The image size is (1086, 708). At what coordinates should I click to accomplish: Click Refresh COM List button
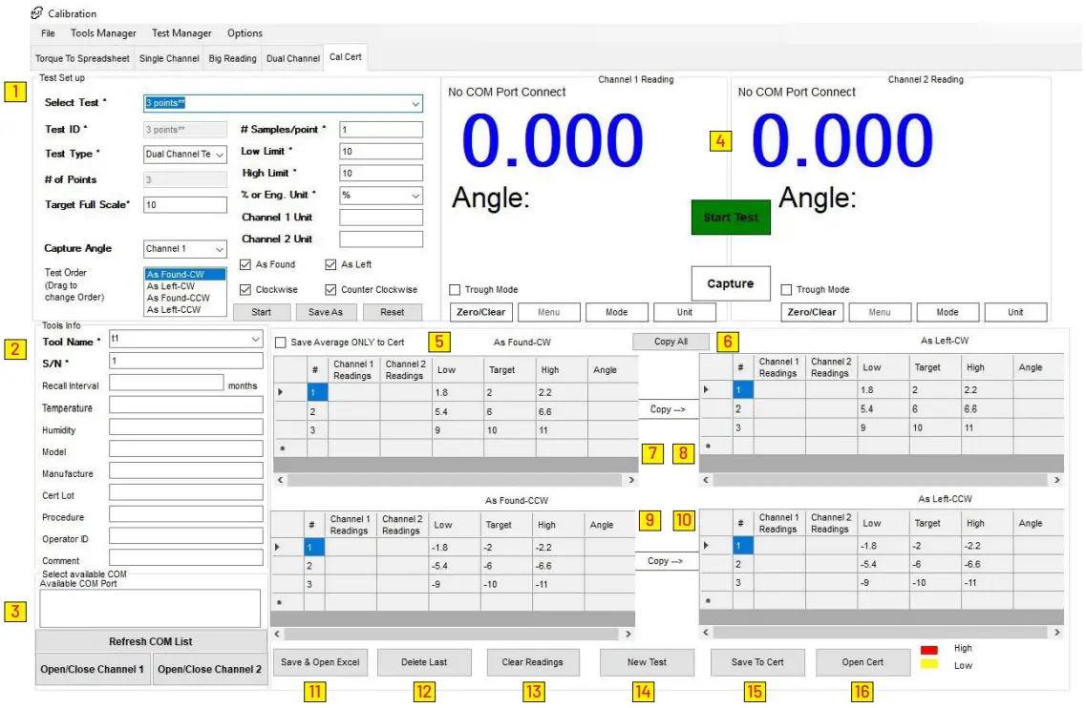pyautogui.click(x=151, y=641)
